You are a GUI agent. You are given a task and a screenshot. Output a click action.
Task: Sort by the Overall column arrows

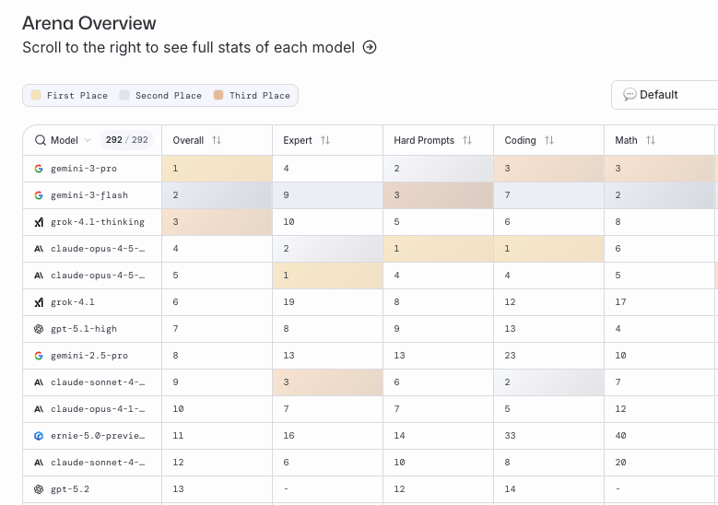[x=217, y=140]
